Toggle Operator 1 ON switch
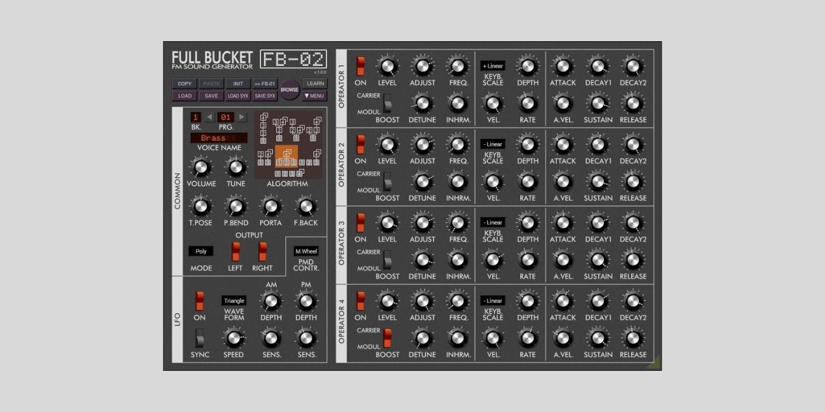The image size is (825, 412). point(361,67)
